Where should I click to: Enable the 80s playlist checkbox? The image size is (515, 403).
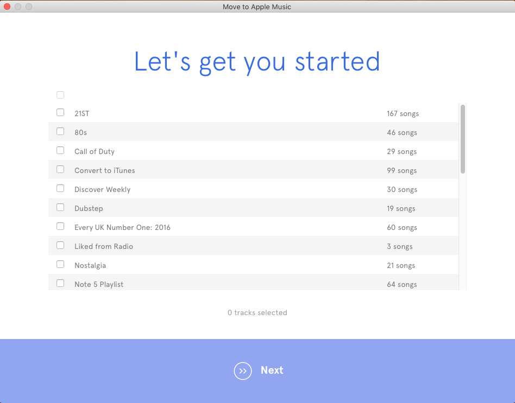point(60,131)
